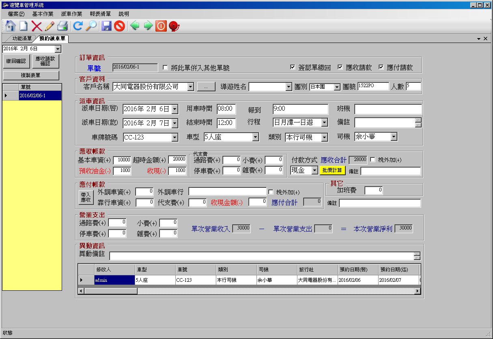493x339 pixels.
Task: Expand the 車牌號碼 dropdown
Action: click(x=175, y=137)
